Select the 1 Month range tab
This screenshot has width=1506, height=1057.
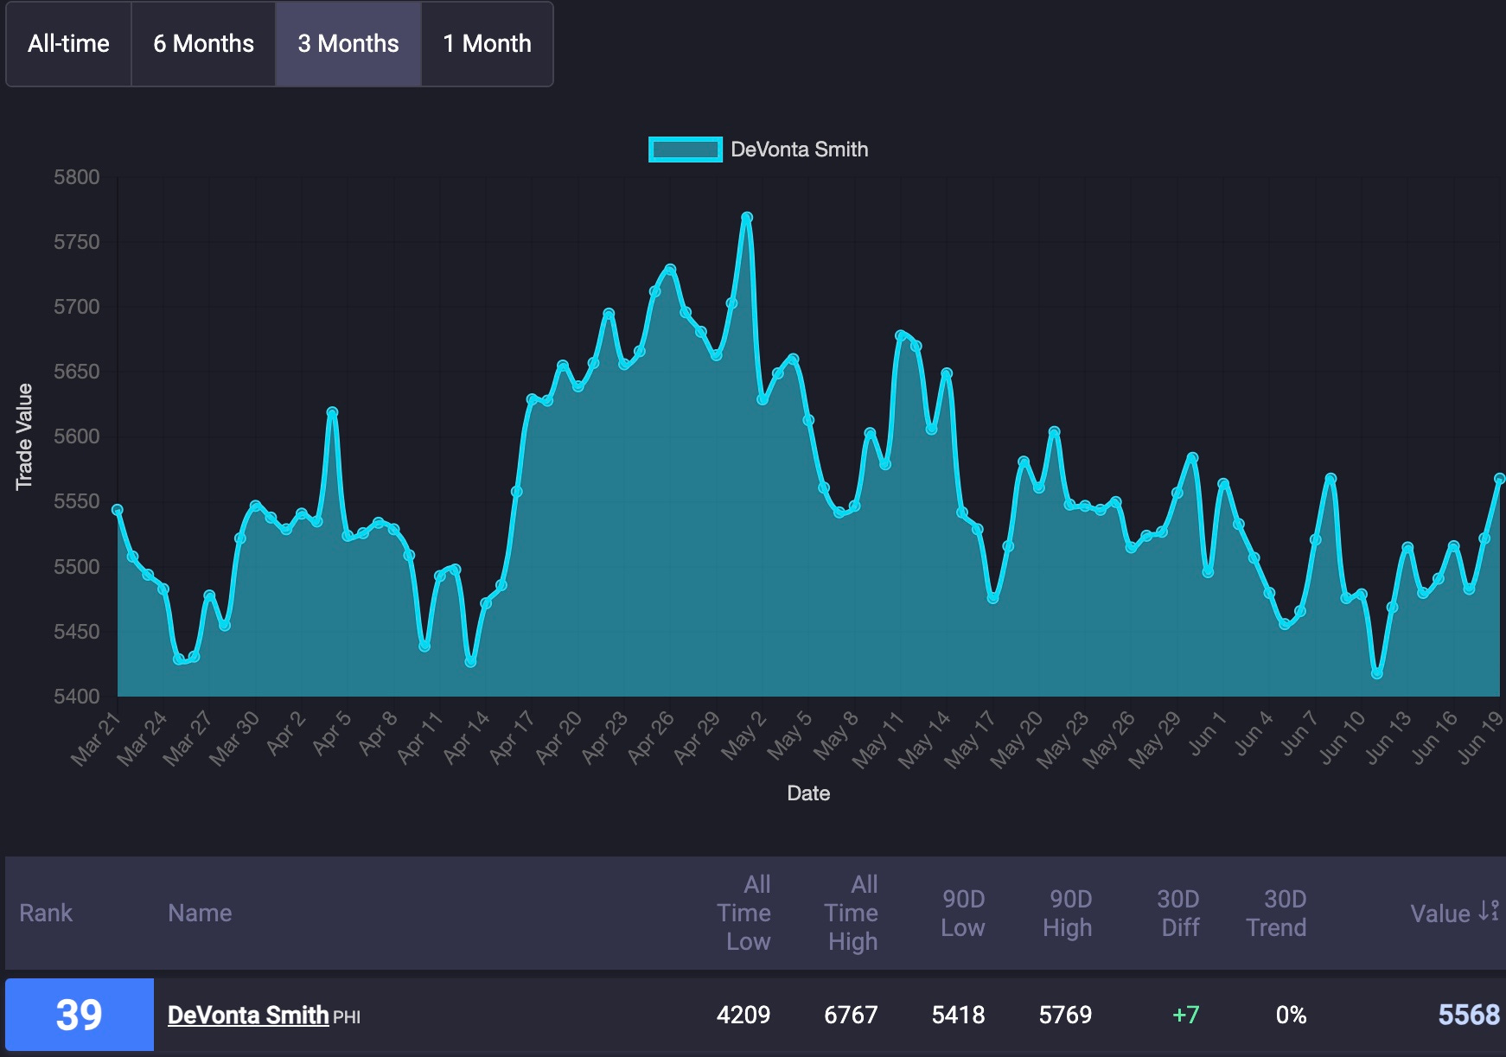tap(487, 44)
